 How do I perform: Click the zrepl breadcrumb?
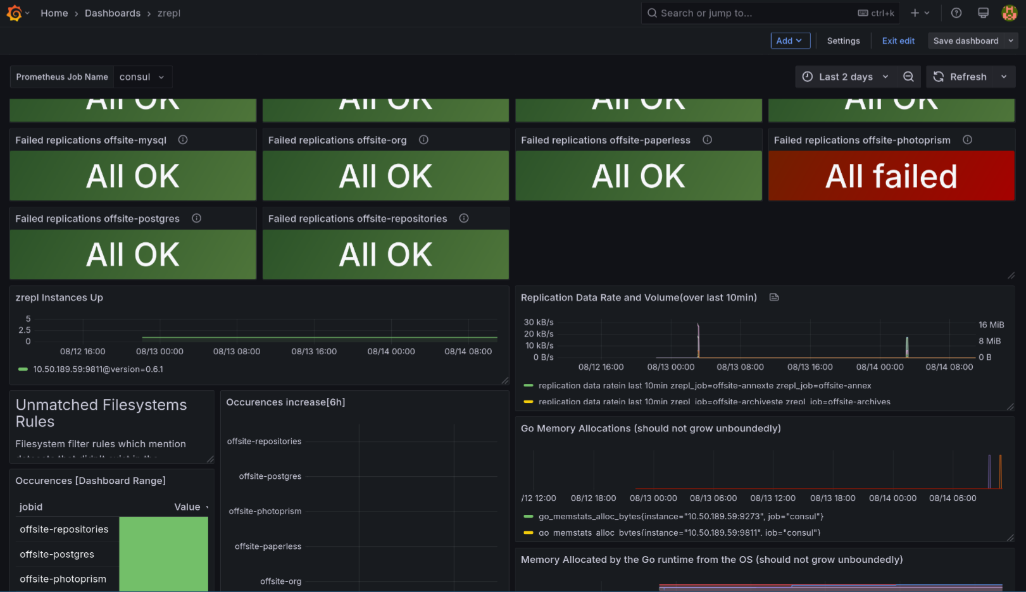tap(169, 13)
